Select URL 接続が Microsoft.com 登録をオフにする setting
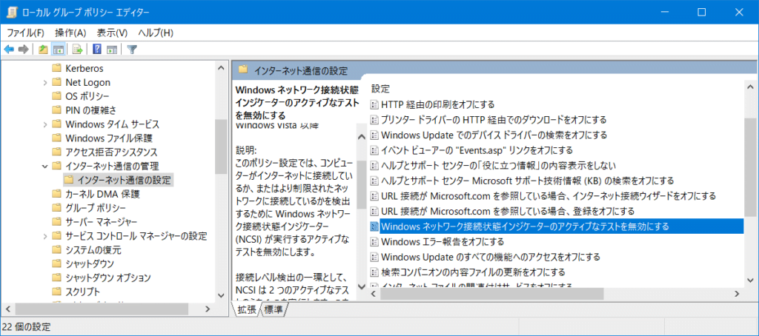Screen dimensions: 759x336 [x=508, y=211]
